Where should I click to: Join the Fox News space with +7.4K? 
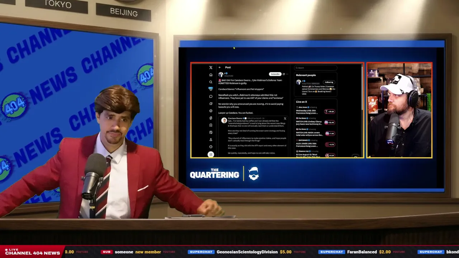(330, 133)
